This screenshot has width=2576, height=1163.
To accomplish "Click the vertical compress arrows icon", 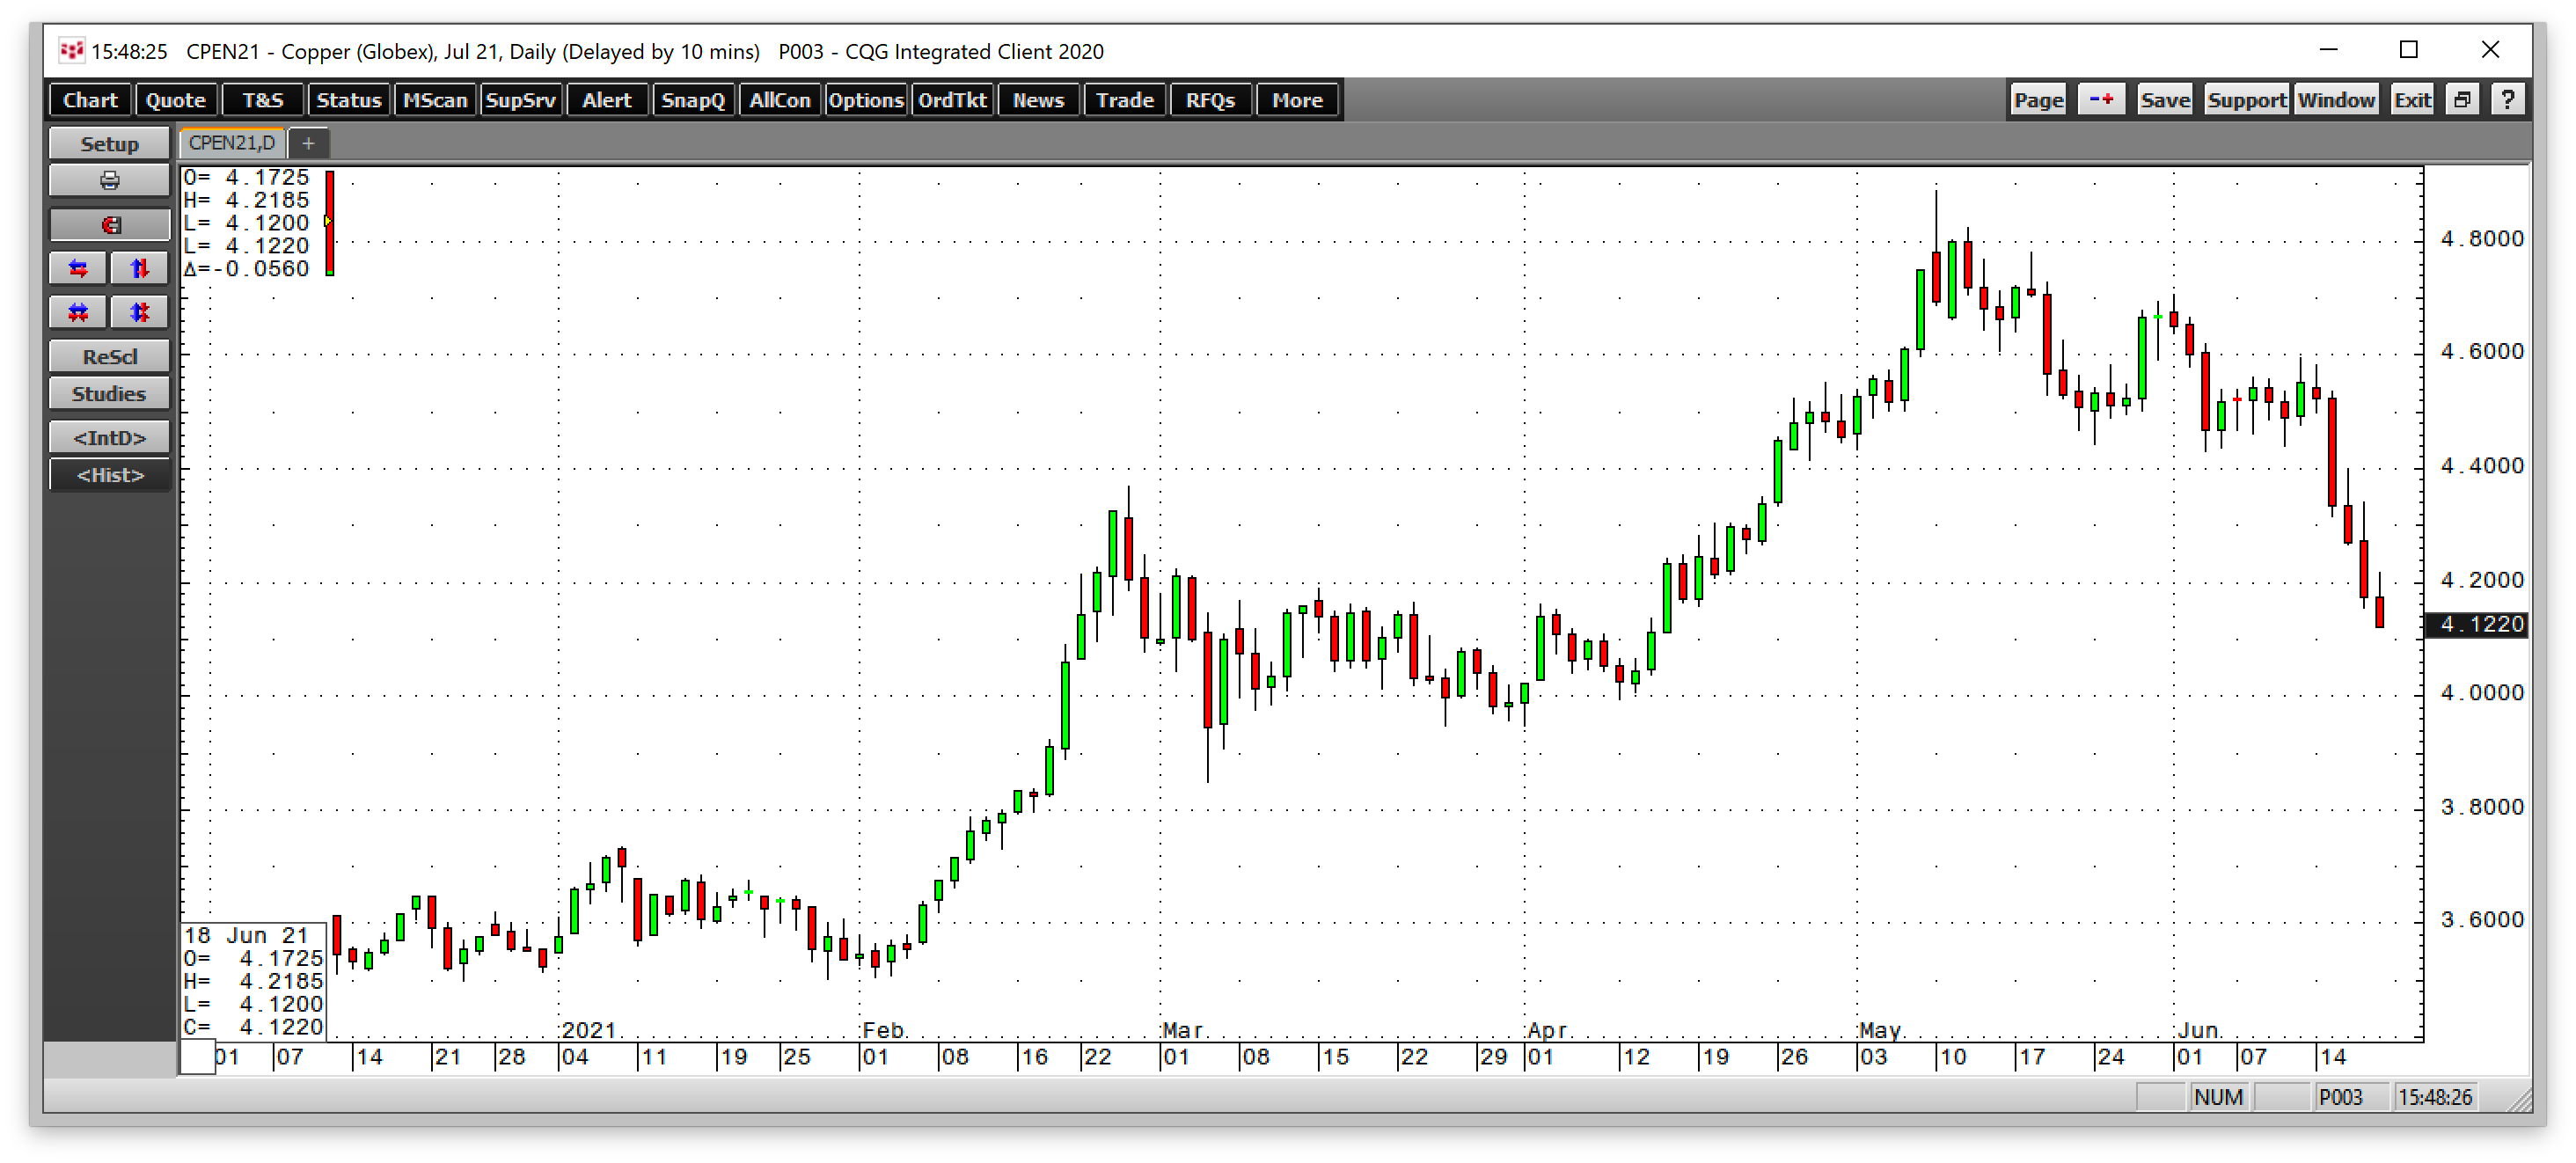I will pyautogui.click(x=139, y=312).
